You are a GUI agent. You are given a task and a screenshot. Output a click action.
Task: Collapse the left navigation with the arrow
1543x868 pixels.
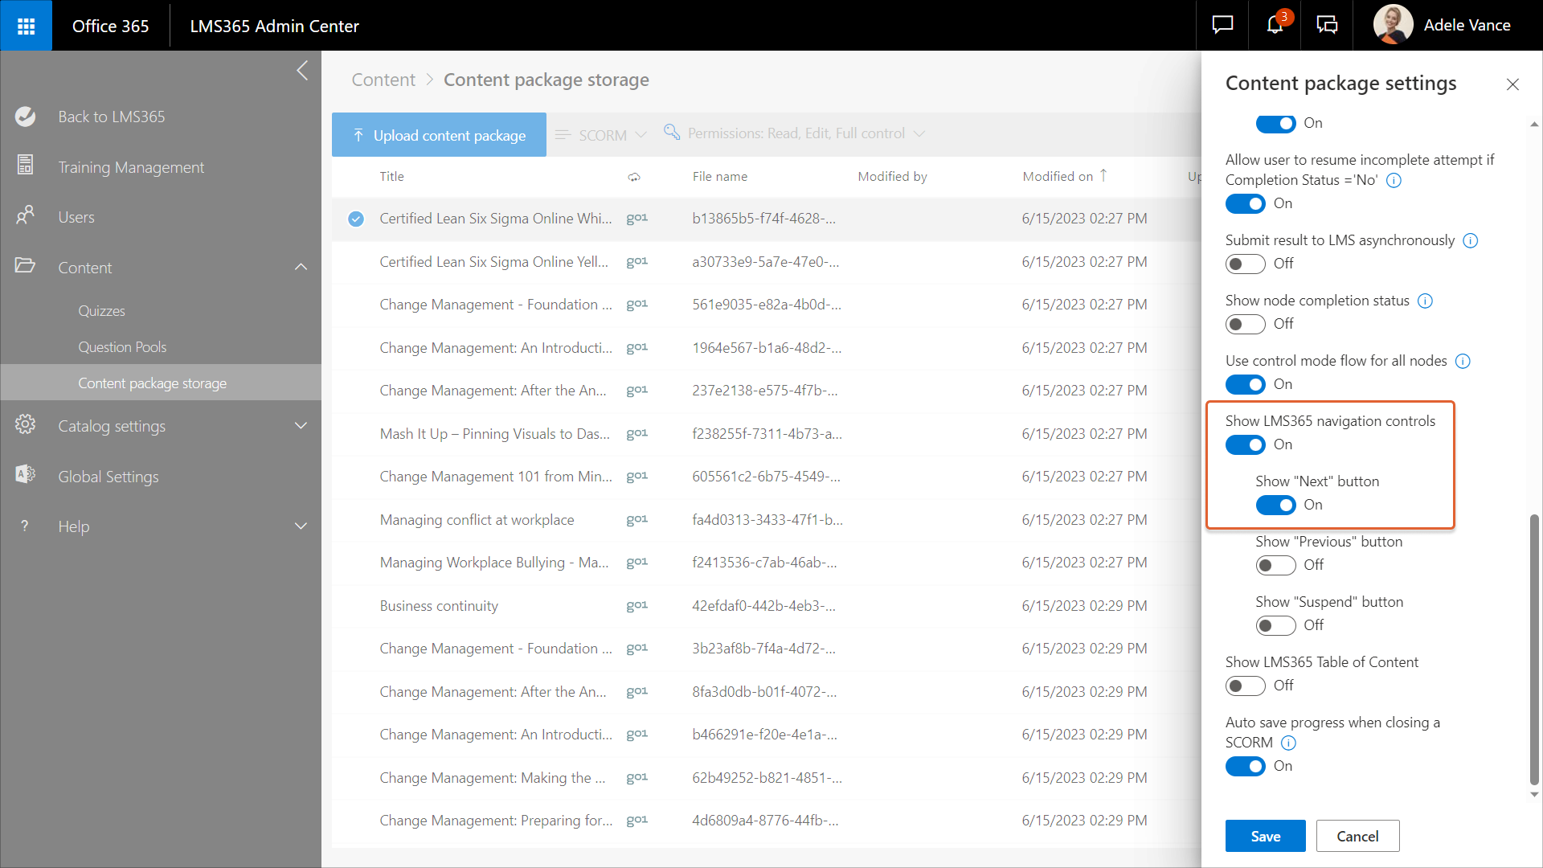[302, 71]
